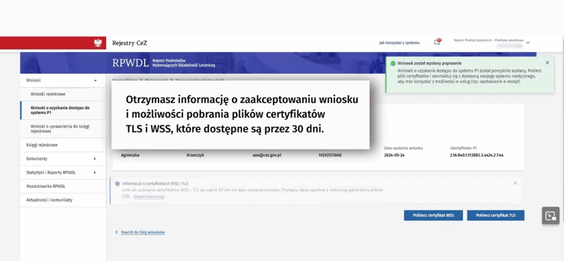Click the Pobierz certyfikat TLS button

[x=495, y=215]
